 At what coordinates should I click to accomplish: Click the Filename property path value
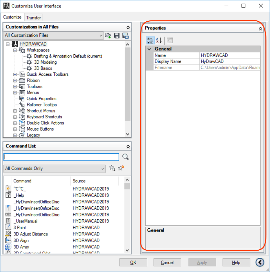click(230, 68)
